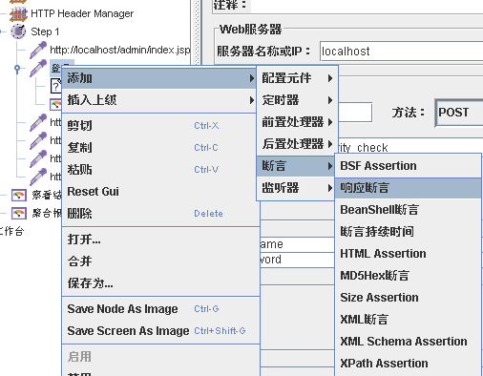Image resolution: width=483 pixels, height=376 pixels.
Task: Expand the 配置元件 submenu
Action: point(297,78)
